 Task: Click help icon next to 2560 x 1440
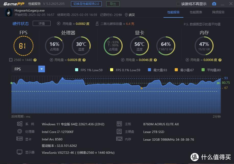pyautogui.click(x=35, y=60)
